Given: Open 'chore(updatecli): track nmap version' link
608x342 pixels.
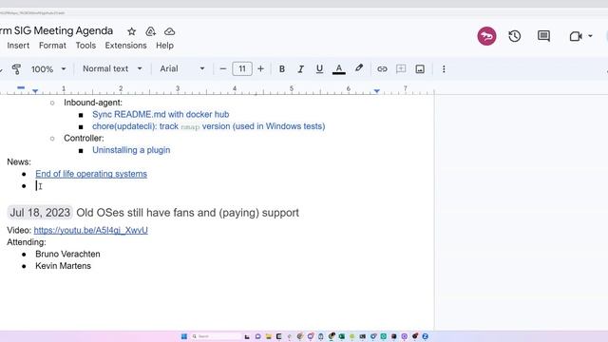Looking at the screenshot, I should coord(209,126).
